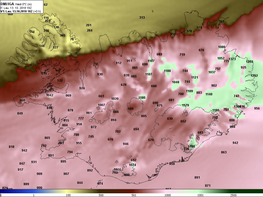Screen dimensions: 263x197
Task: Click the map value 1048
Action: (x=176, y=82)
